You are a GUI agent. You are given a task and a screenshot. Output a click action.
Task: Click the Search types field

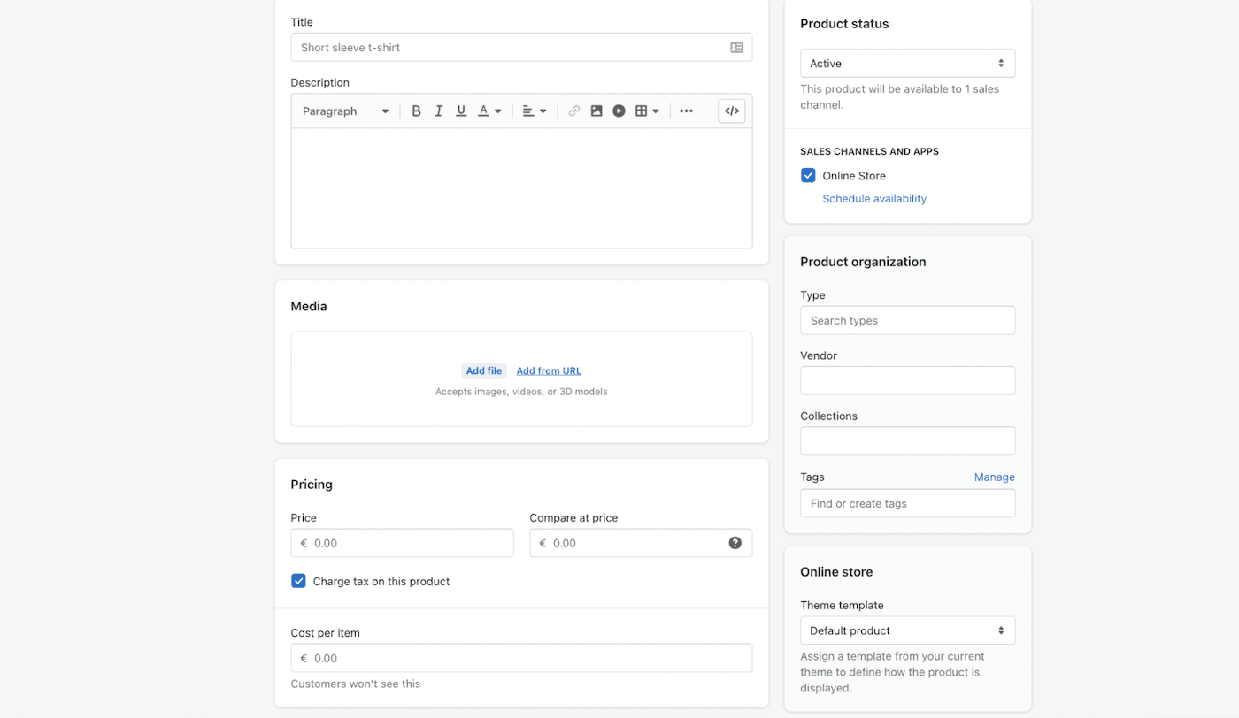(x=907, y=320)
